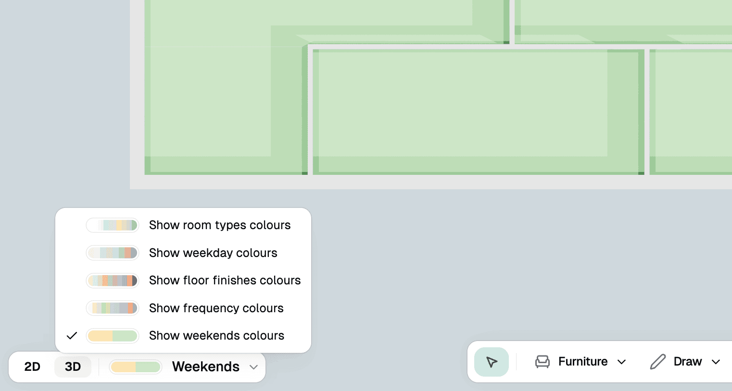Click the Draw pencil icon

pyautogui.click(x=657, y=362)
